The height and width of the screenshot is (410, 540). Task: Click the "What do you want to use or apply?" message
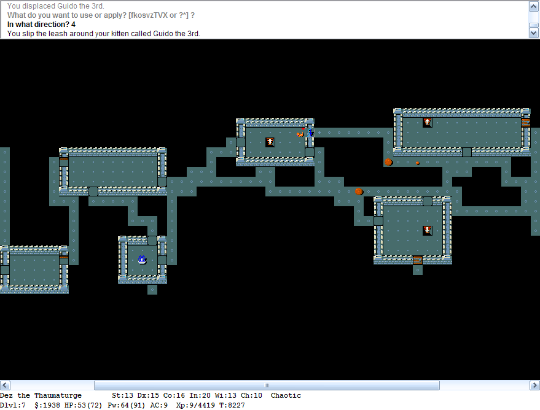tap(101, 15)
